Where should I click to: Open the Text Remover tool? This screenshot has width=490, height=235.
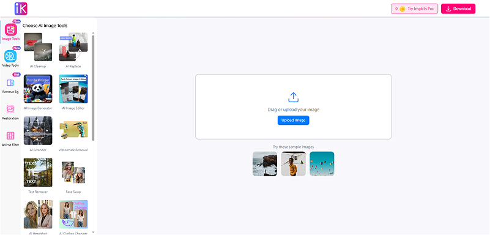pos(38,173)
